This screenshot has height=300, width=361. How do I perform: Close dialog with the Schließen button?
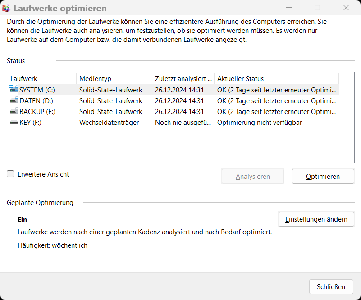click(331, 287)
